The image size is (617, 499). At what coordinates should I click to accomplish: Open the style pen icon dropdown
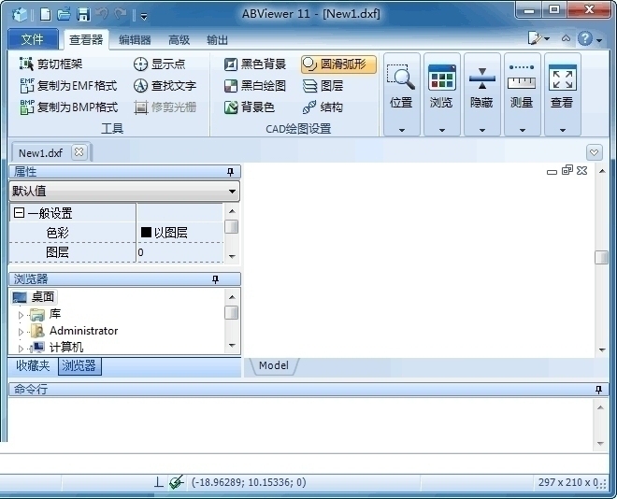[x=538, y=38]
